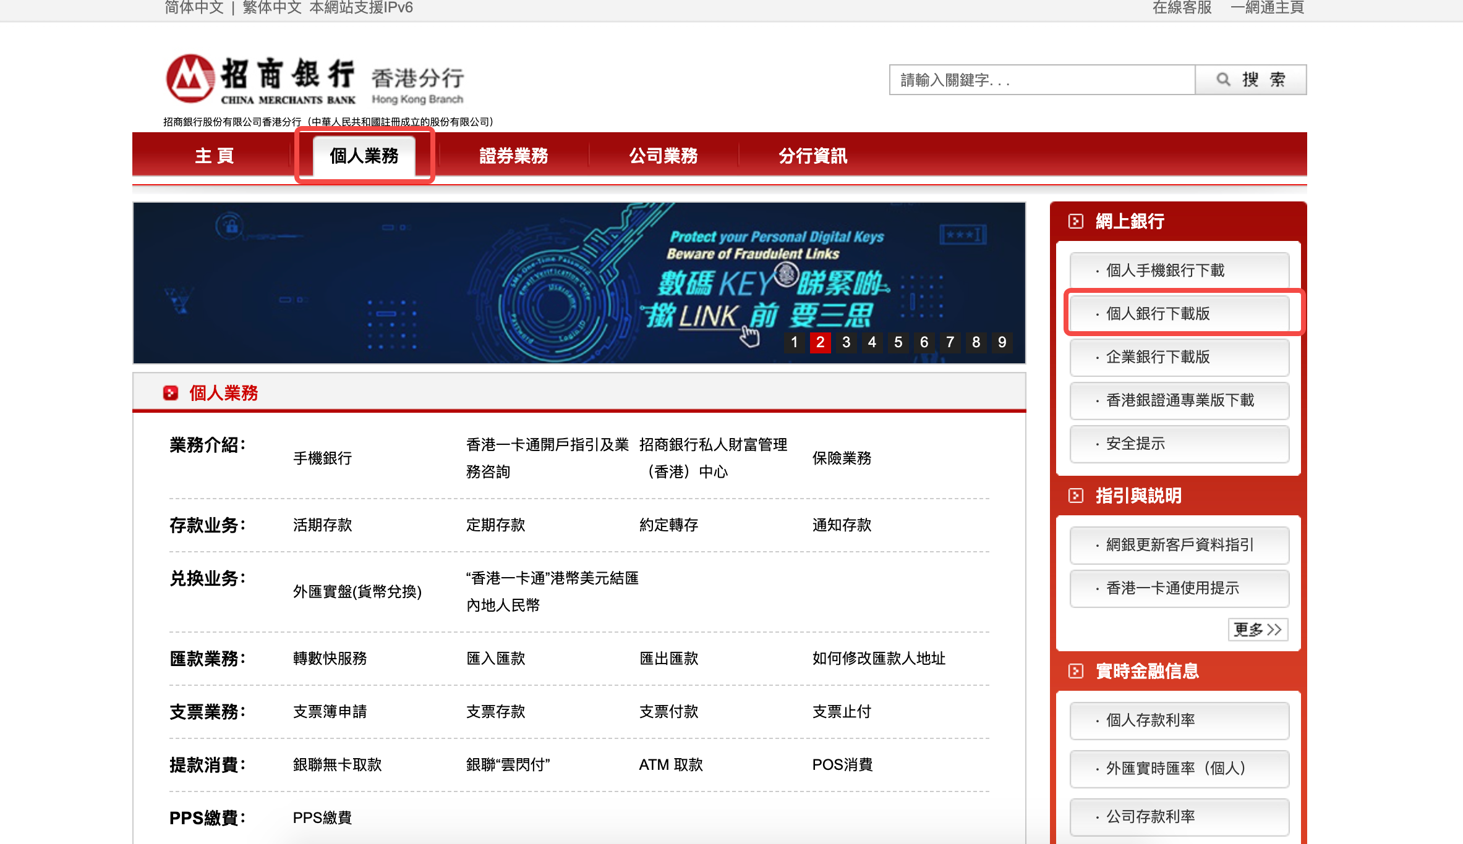
Task: Open 香港一卡通開戶指引及業務咨詢
Action: tap(547, 458)
